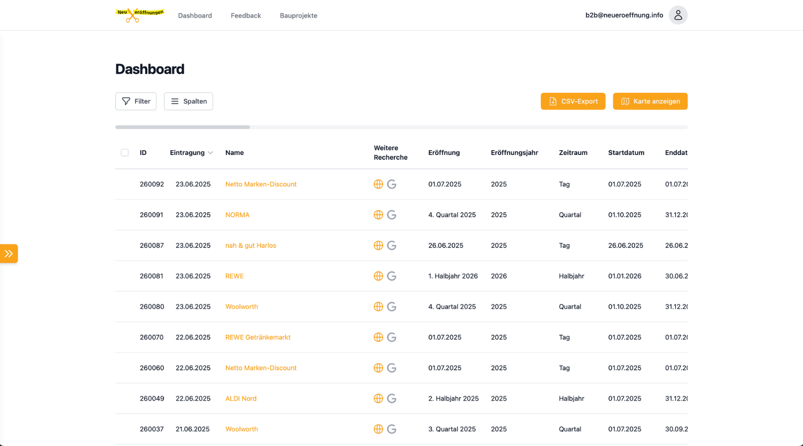This screenshot has width=803, height=446.
Task: Click globe icon in REWE 260081 row
Action: (378, 276)
